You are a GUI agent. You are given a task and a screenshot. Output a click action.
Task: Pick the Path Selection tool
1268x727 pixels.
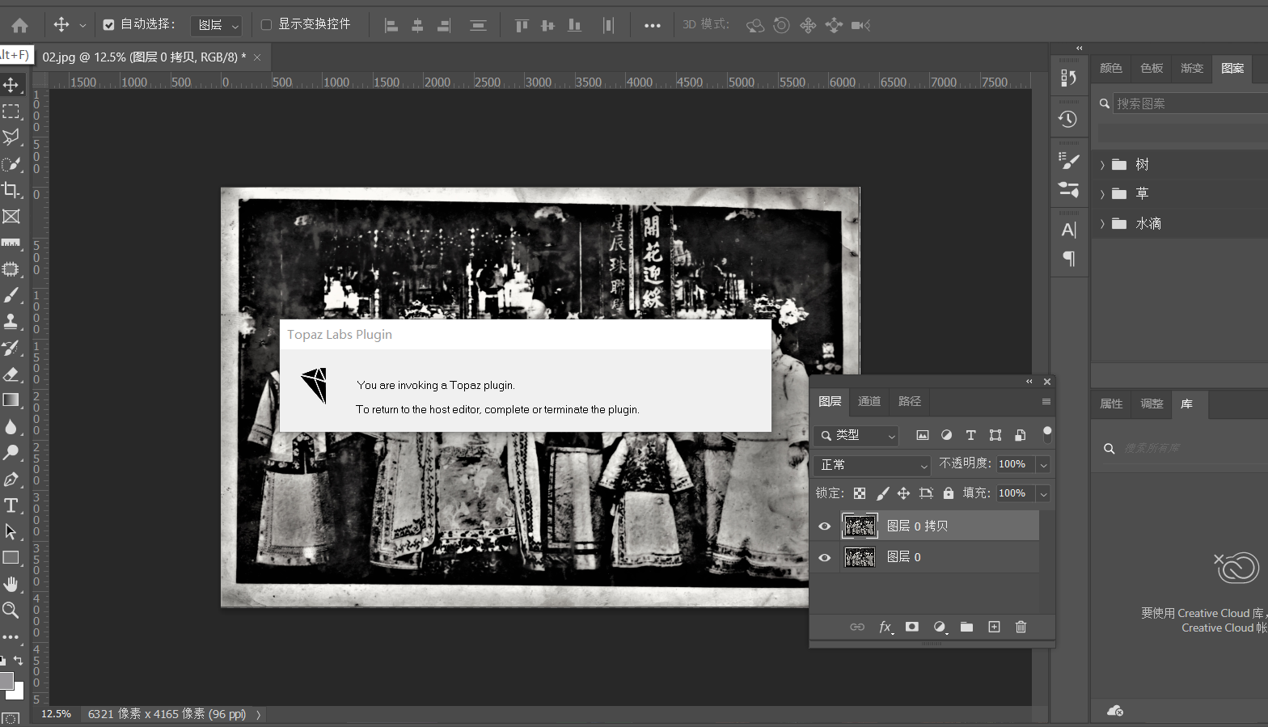[x=11, y=532]
